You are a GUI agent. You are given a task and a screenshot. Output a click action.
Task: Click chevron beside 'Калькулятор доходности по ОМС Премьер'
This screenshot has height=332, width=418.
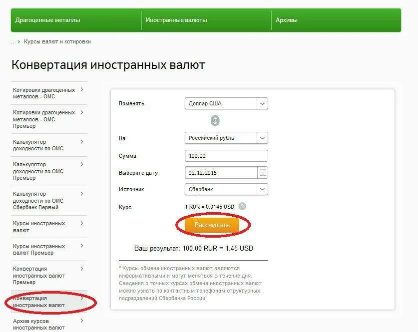tap(82, 164)
